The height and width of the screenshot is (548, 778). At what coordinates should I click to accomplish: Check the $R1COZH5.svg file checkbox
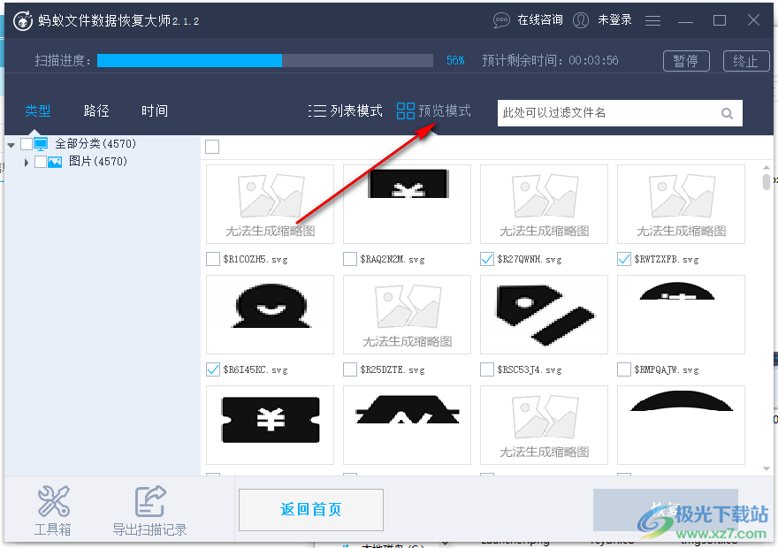[212, 259]
